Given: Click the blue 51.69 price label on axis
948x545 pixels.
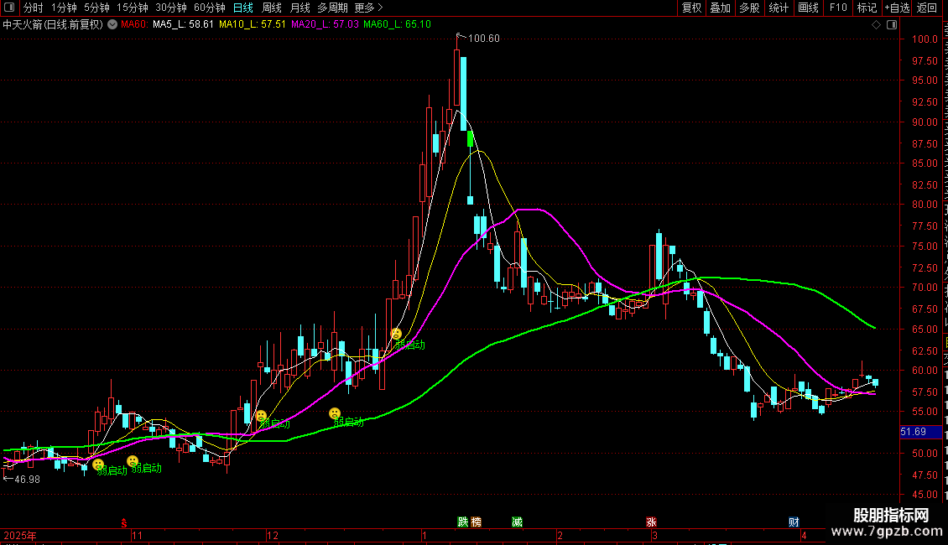Looking at the screenshot, I should (x=913, y=432).
